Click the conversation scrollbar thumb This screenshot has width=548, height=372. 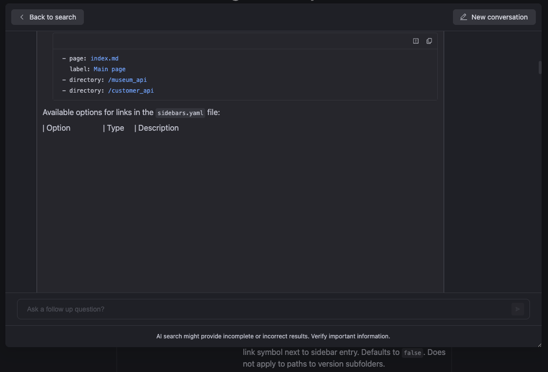540,67
